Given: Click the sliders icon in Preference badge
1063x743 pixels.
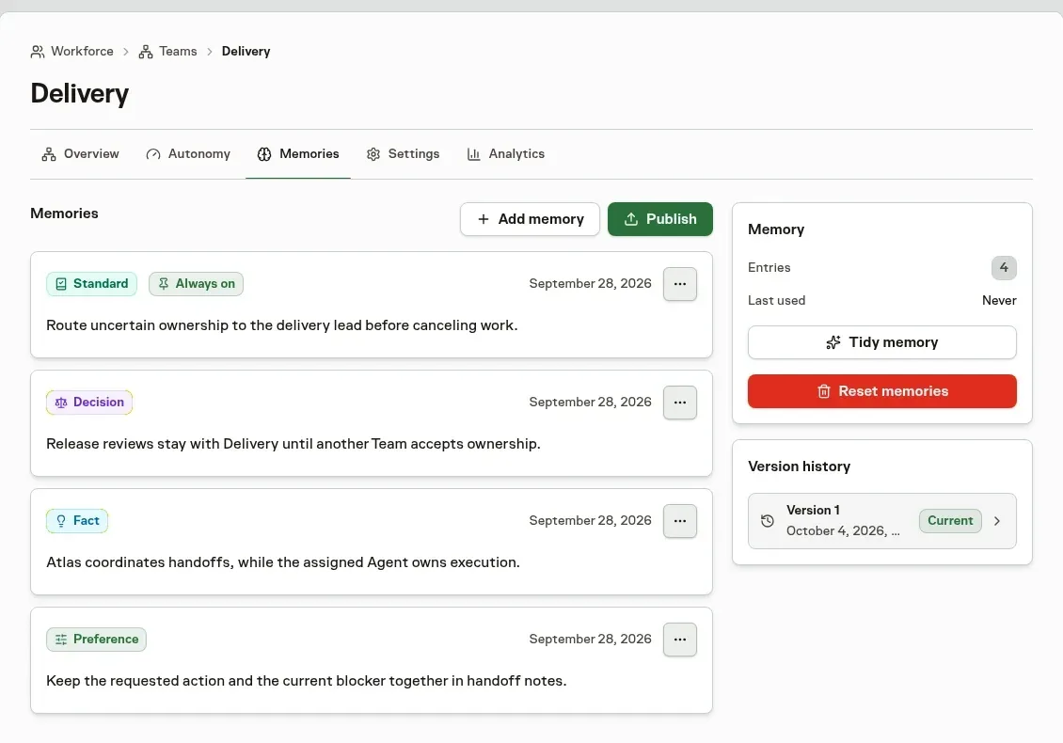Looking at the screenshot, I should coord(61,640).
